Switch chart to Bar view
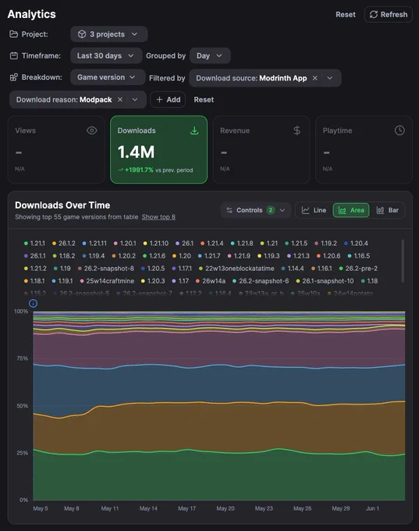The width and height of the screenshot is (419, 531). pyautogui.click(x=388, y=210)
